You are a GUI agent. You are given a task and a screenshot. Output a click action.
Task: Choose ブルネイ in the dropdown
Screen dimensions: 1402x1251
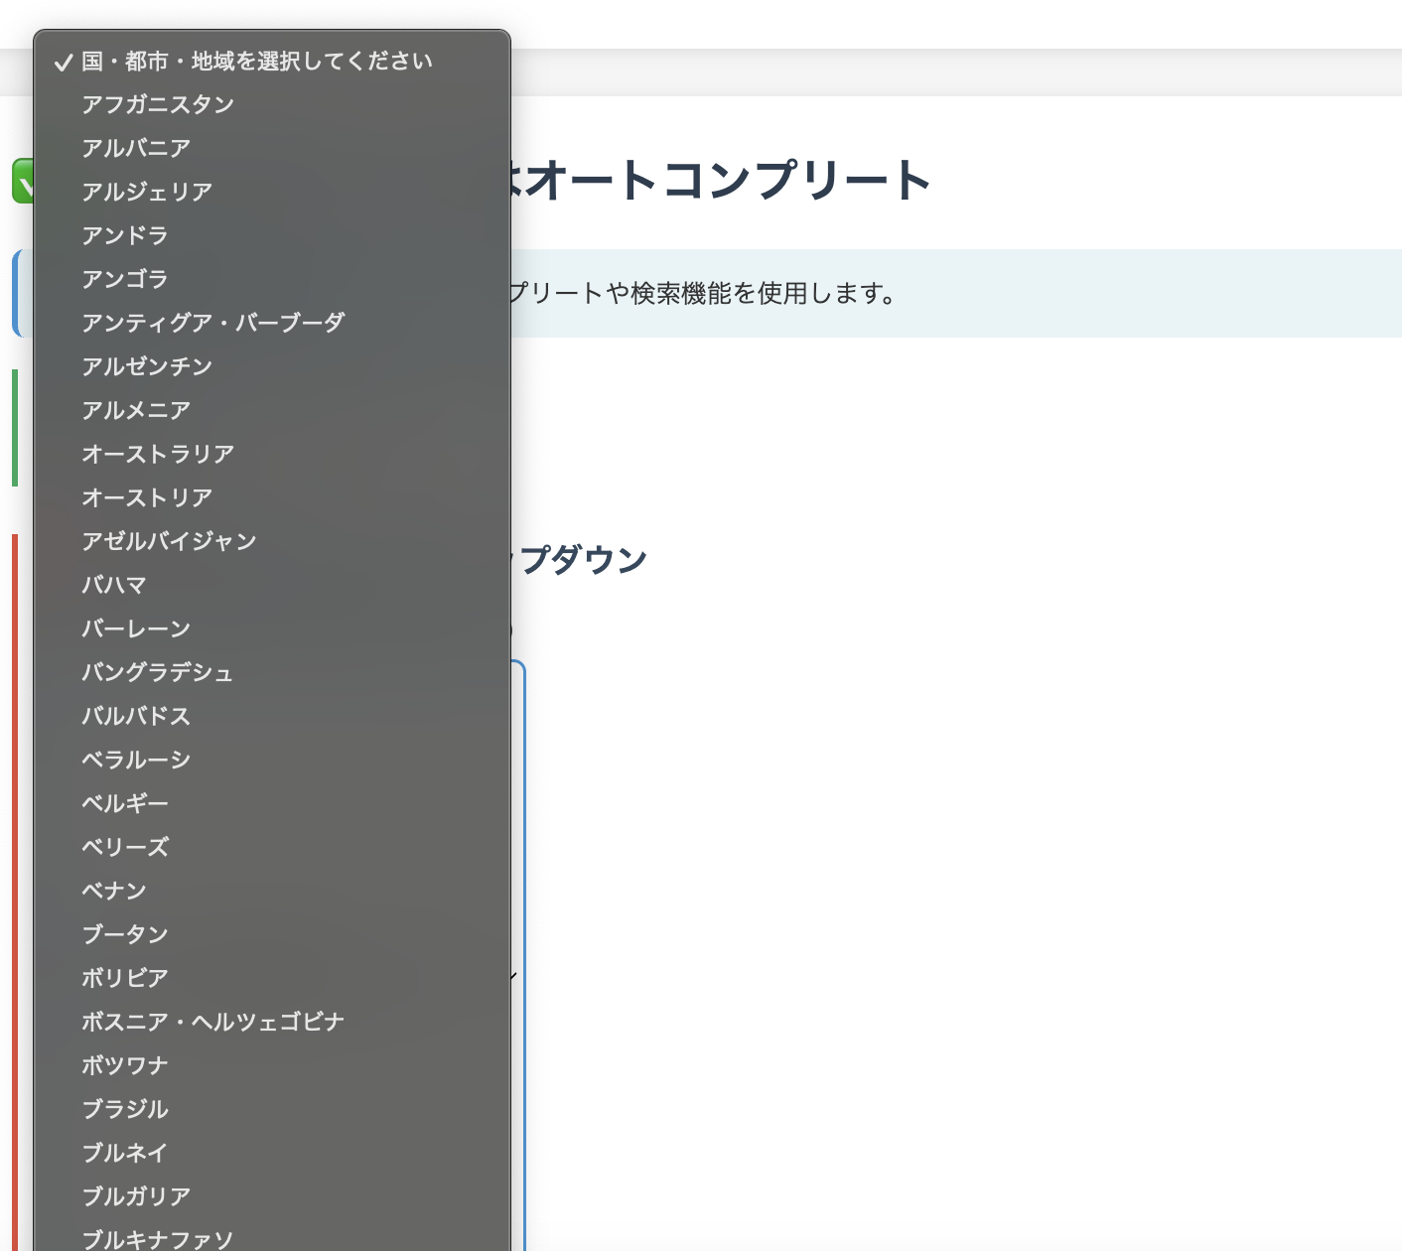[272, 1154]
